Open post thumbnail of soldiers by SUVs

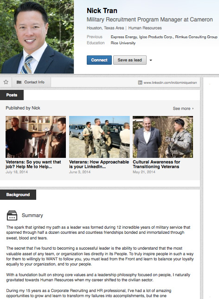[x=99, y=137]
